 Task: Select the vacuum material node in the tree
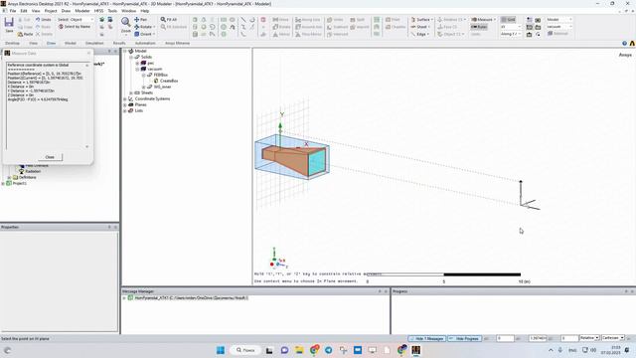[151, 69]
